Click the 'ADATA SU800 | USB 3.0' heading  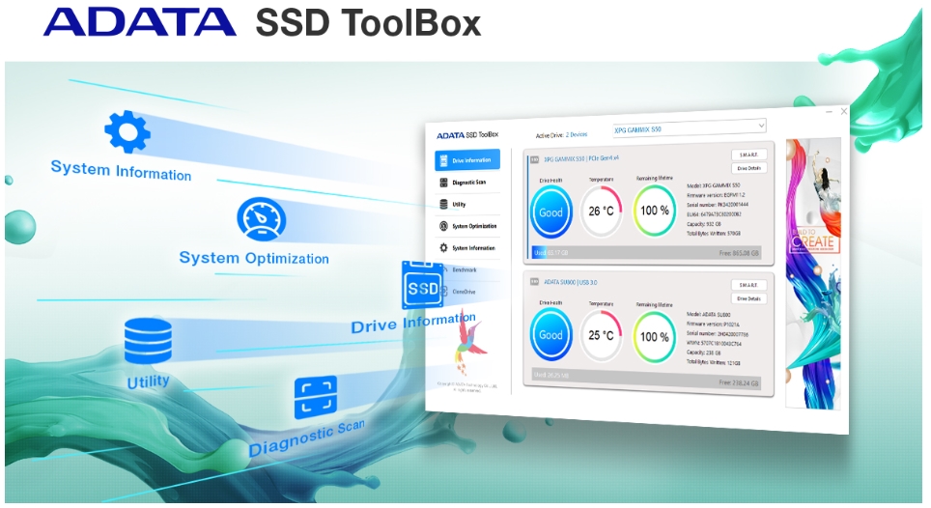pyautogui.click(x=571, y=282)
